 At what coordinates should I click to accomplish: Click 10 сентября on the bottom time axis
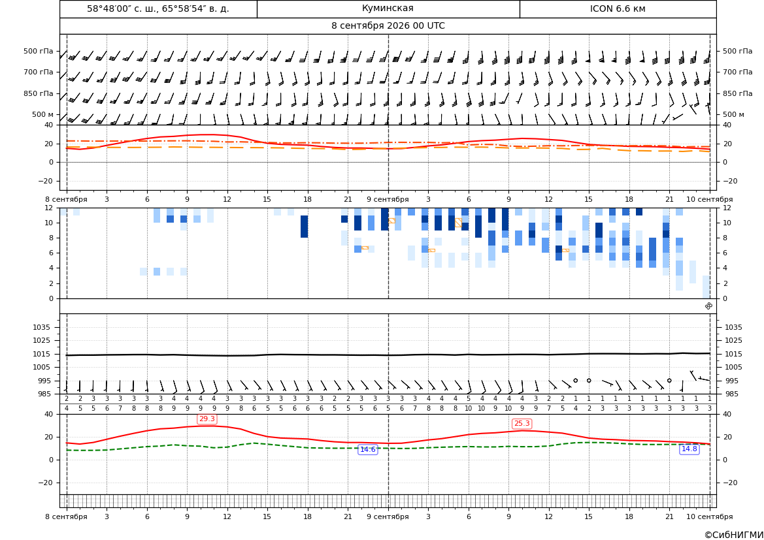click(x=710, y=516)
